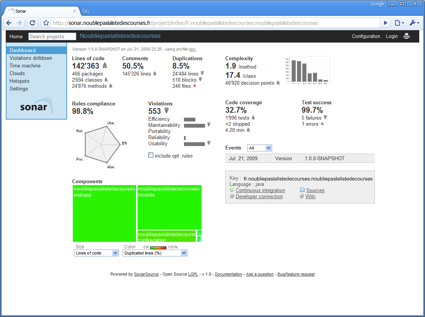
Task: Click the Continuous integration link
Action: pyautogui.click(x=260, y=191)
